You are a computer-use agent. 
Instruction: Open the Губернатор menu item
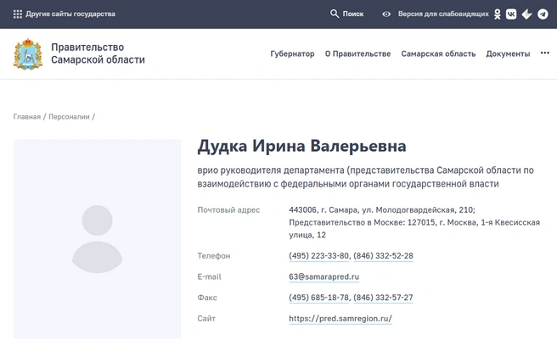(292, 54)
